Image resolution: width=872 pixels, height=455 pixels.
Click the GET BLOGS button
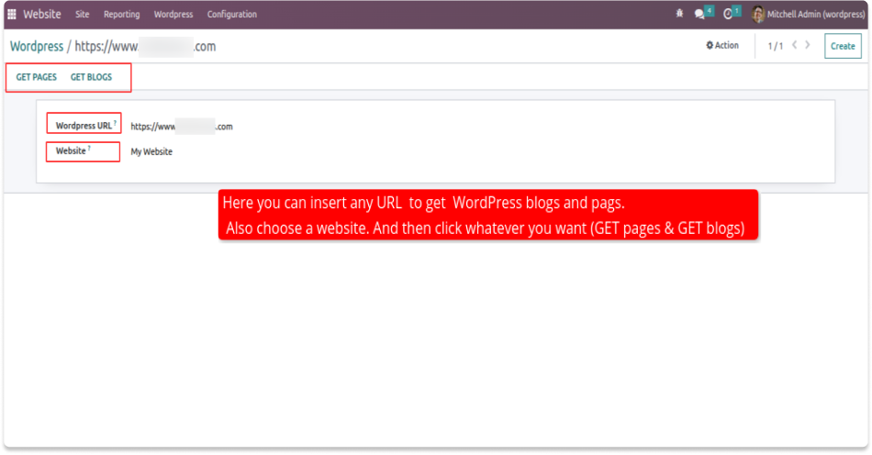tap(91, 77)
